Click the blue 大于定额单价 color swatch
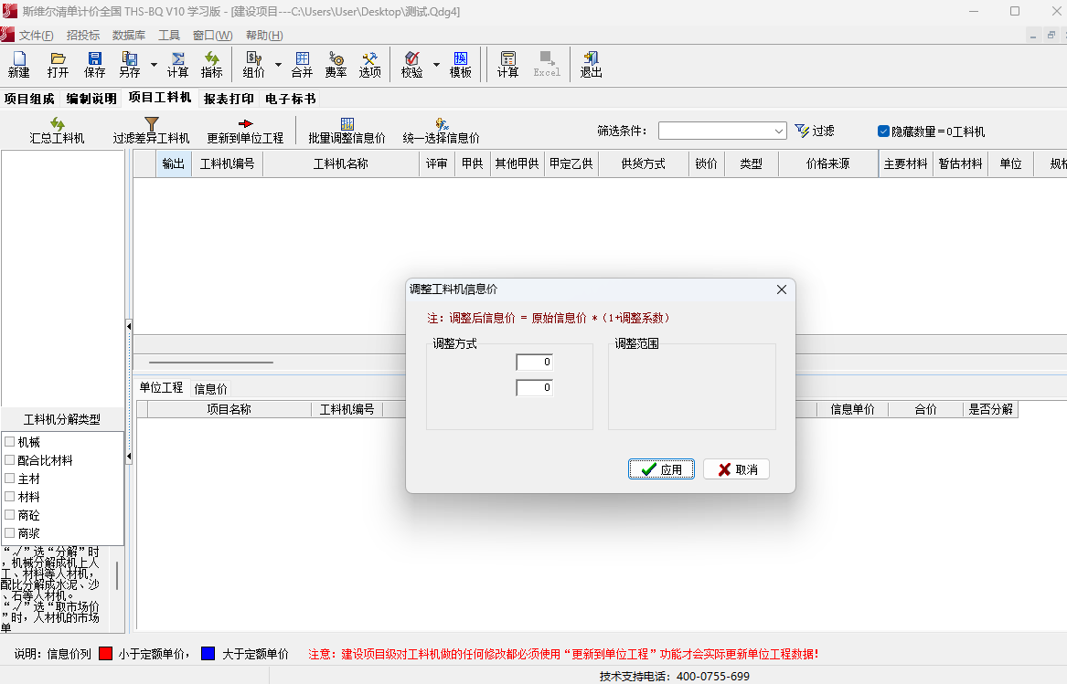Screen dimensions: 1067x684 tap(208, 653)
